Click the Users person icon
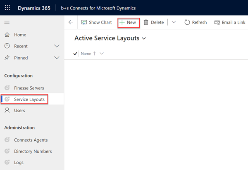 tap(7, 110)
